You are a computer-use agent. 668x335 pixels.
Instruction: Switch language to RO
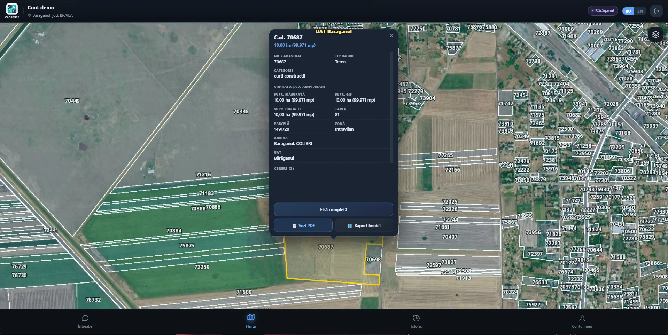pyautogui.click(x=628, y=11)
